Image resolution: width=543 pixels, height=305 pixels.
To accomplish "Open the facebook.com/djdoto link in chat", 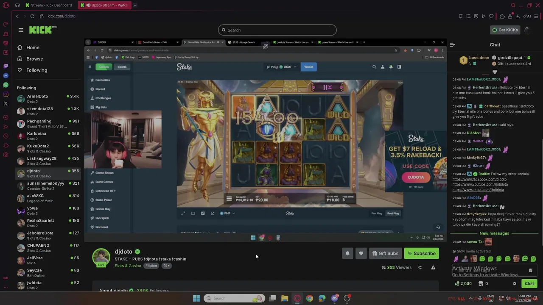I will (x=479, y=179).
